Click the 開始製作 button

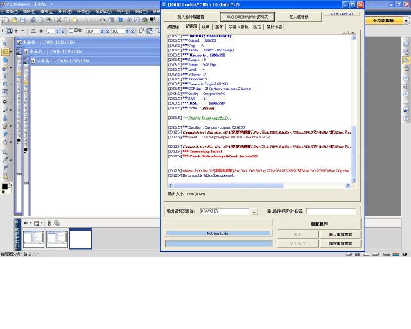point(319,224)
